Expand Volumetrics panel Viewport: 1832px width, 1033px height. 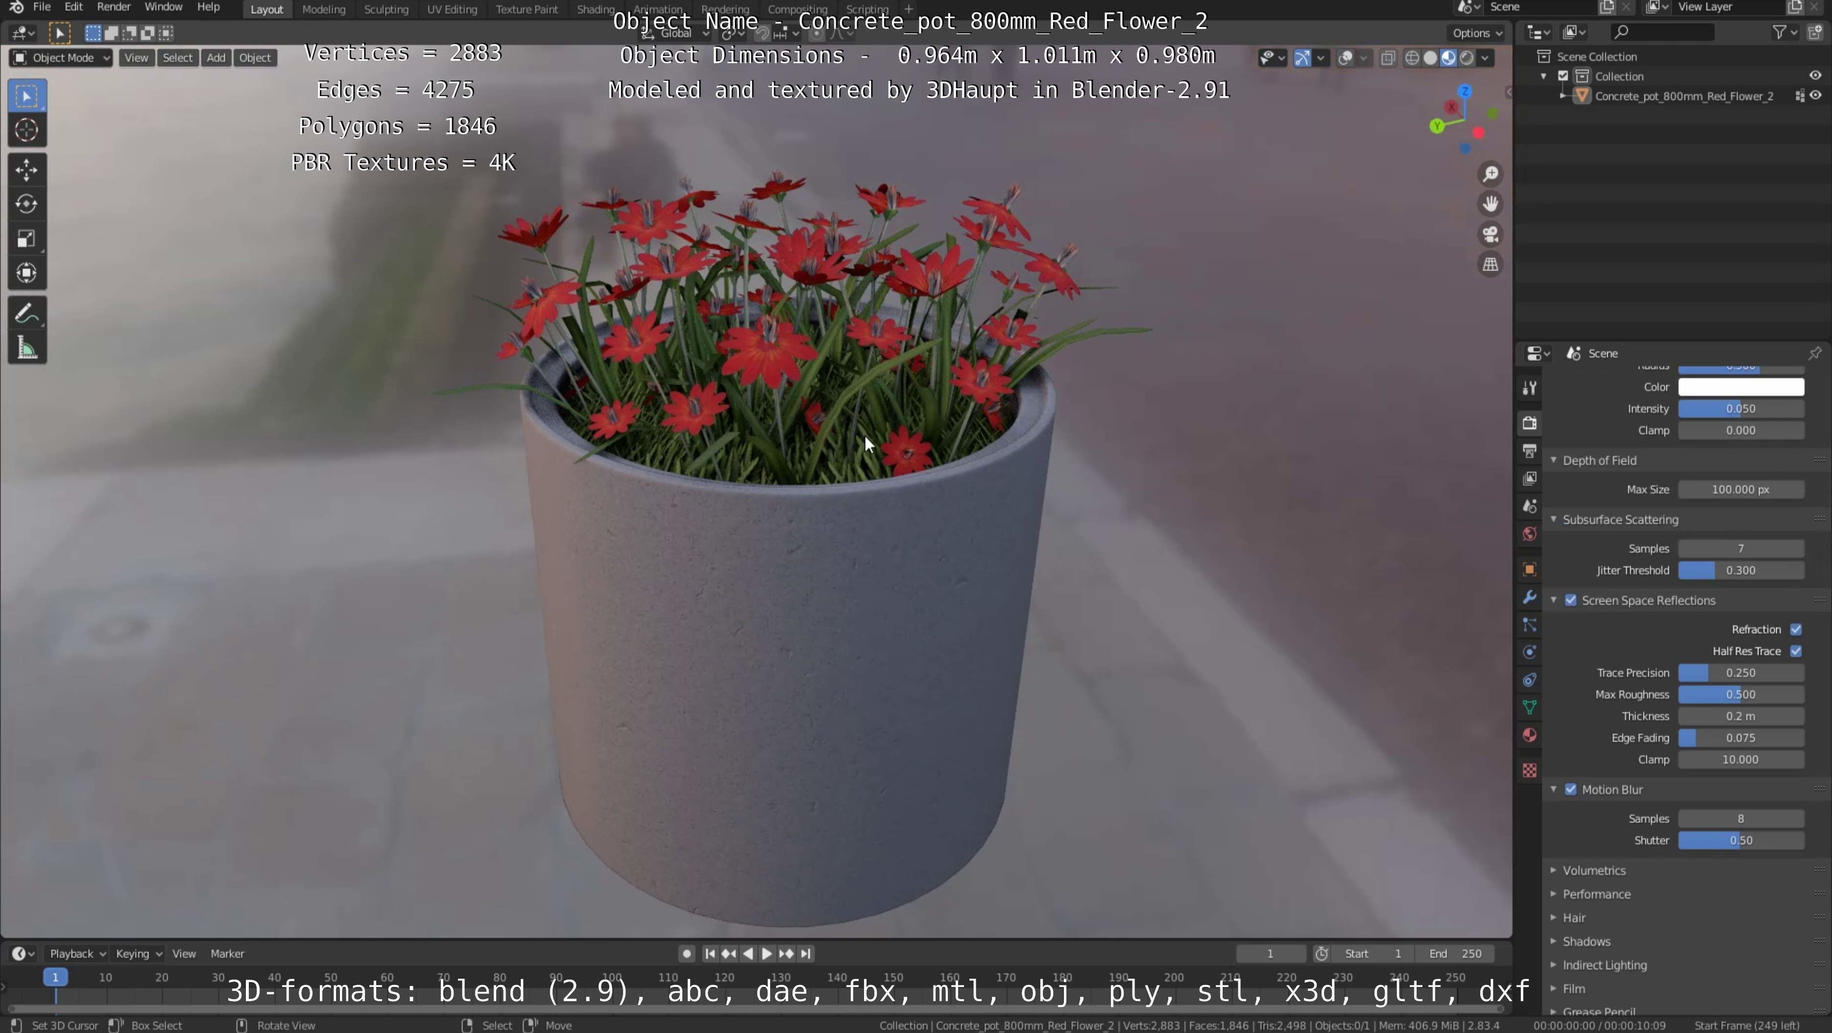[1594, 871]
